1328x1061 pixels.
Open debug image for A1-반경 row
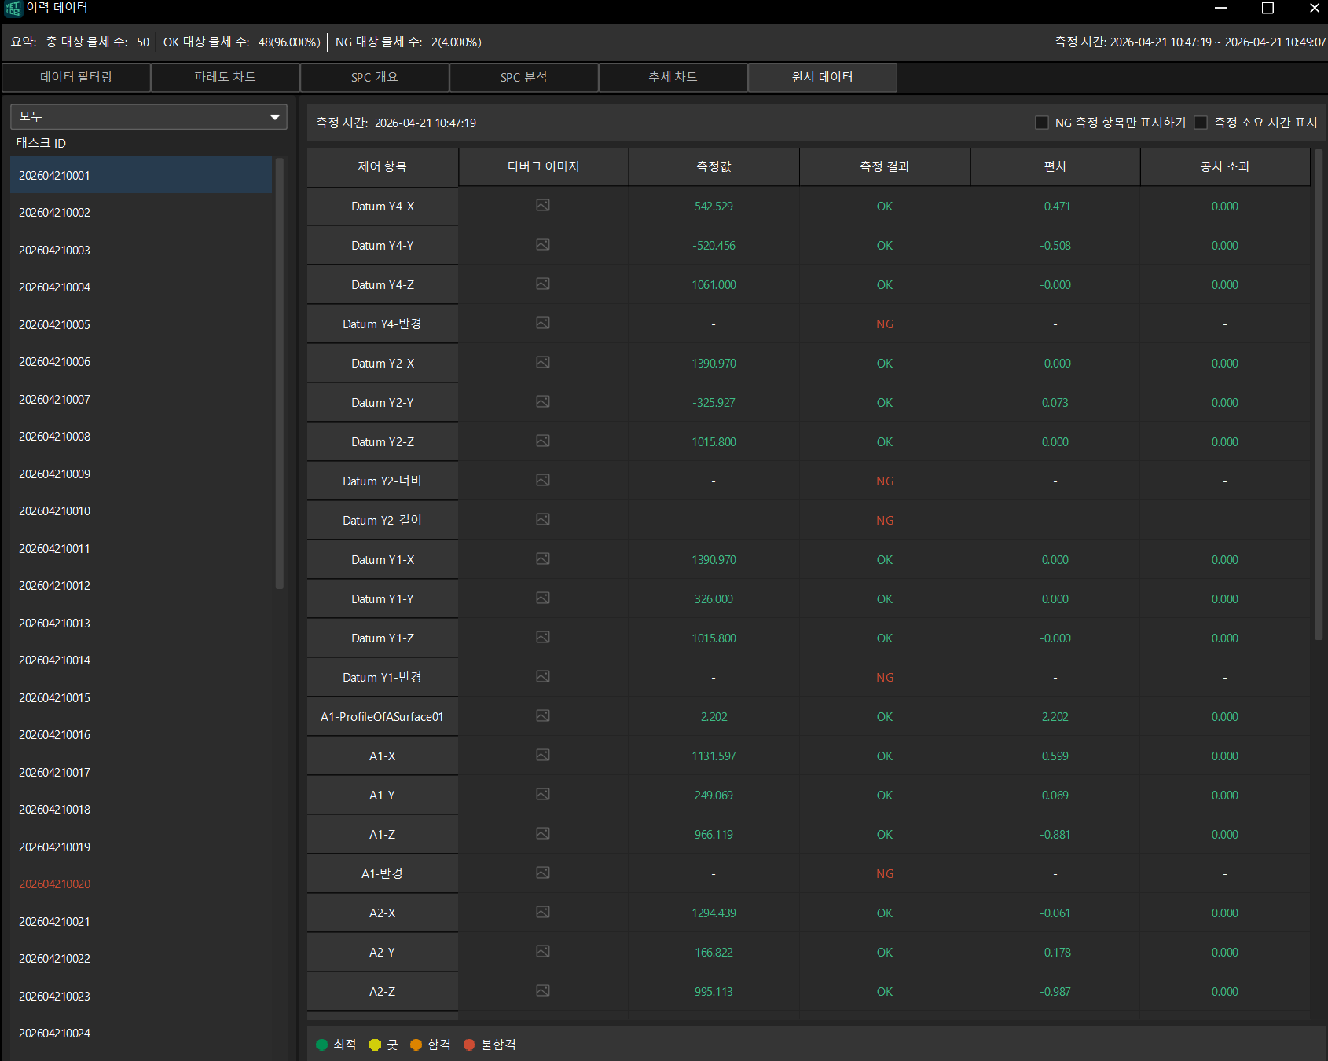(x=543, y=873)
